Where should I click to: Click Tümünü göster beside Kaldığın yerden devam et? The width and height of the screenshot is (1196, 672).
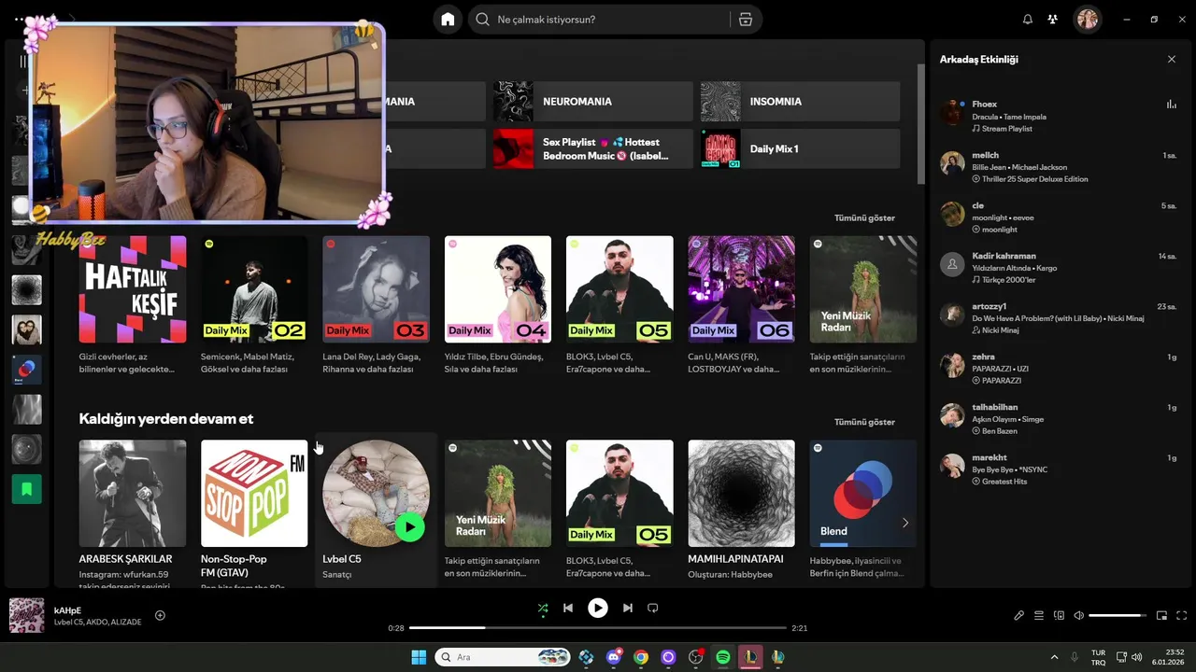pos(864,422)
